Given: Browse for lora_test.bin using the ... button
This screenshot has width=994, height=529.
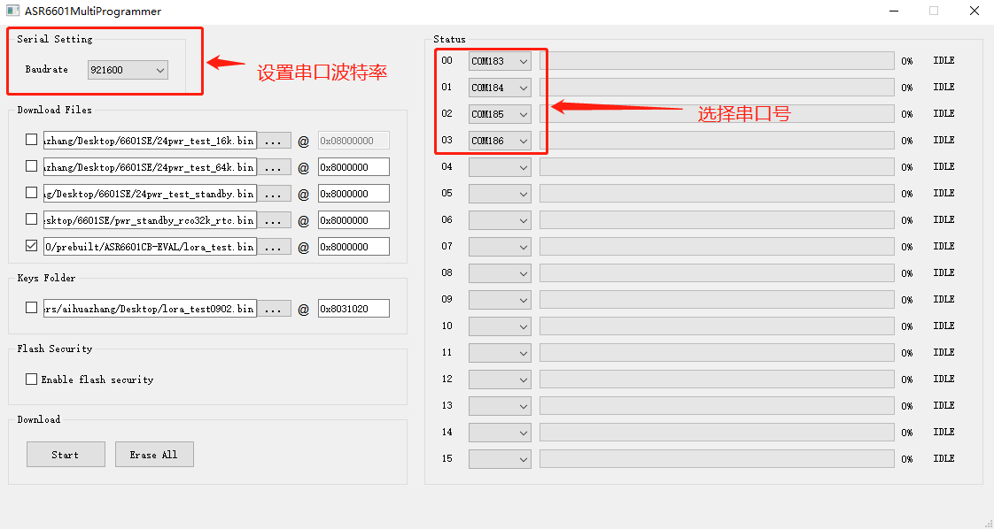Looking at the screenshot, I should (273, 247).
